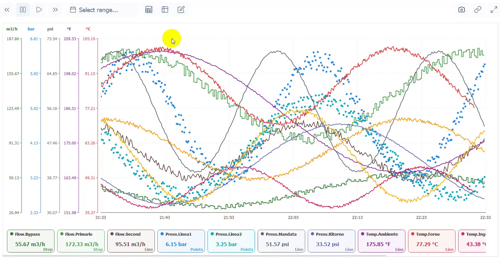Open the chart edit tool
The image size is (500, 261).
181,10
